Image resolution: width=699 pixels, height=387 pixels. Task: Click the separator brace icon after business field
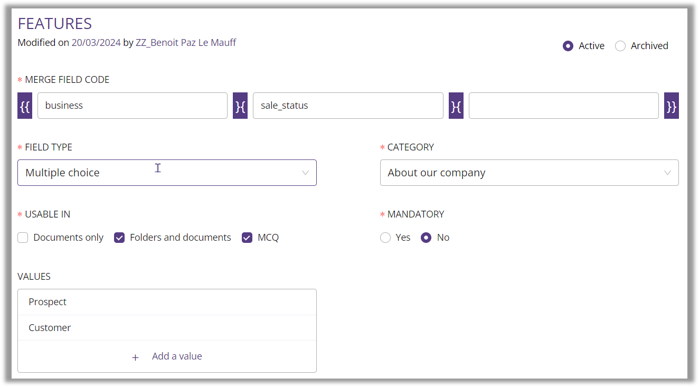pos(240,106)
